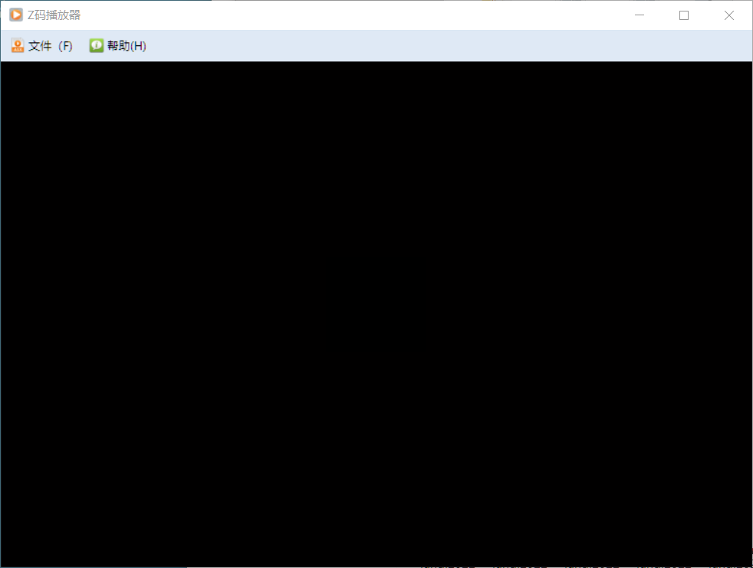Click the Z码播放器 title text

pyautogui.click(x=54, y=15)
